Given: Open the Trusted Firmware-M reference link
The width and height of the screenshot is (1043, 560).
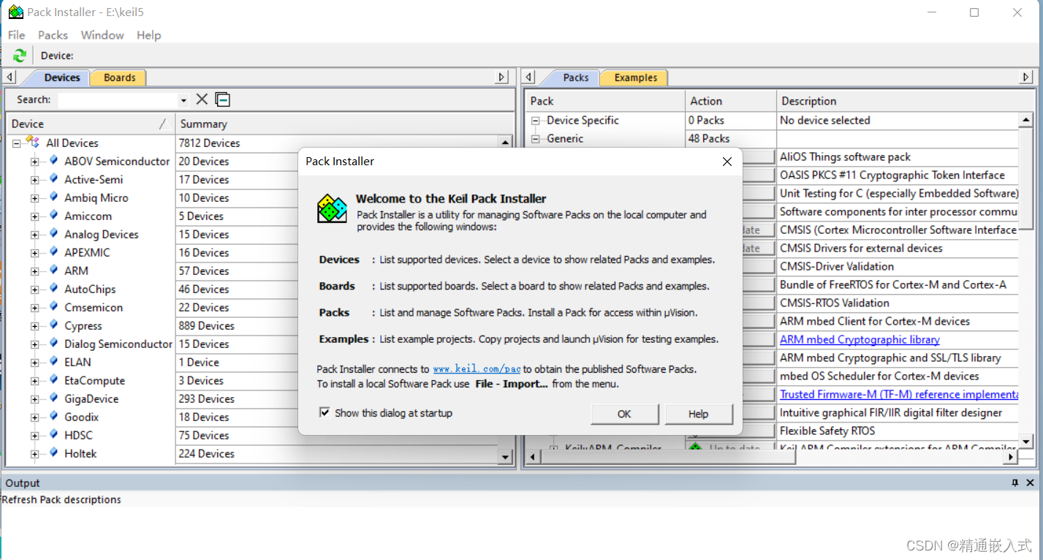Looking at the screenshot, I should [x=899, y=394].
